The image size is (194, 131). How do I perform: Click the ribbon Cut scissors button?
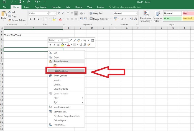[12, 12]
